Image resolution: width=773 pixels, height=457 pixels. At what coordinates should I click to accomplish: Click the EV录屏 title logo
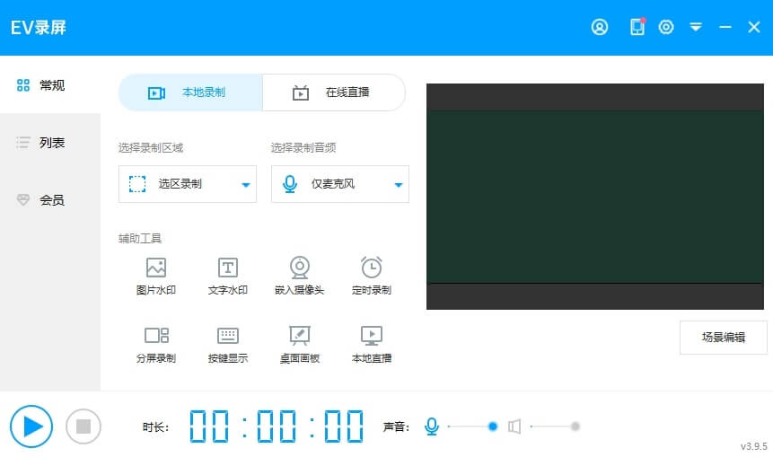[39, 28]
